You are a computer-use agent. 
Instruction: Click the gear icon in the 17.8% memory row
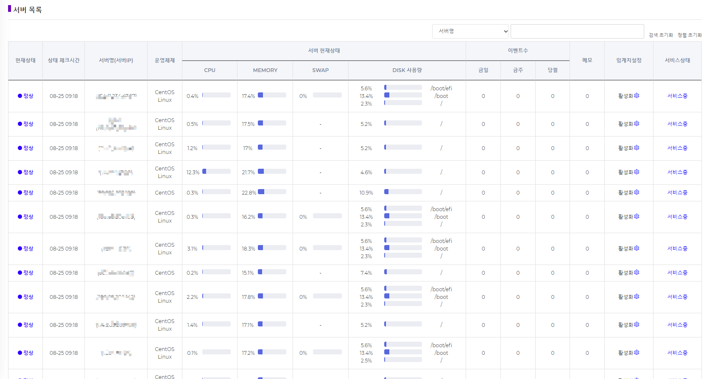point(637,297)
